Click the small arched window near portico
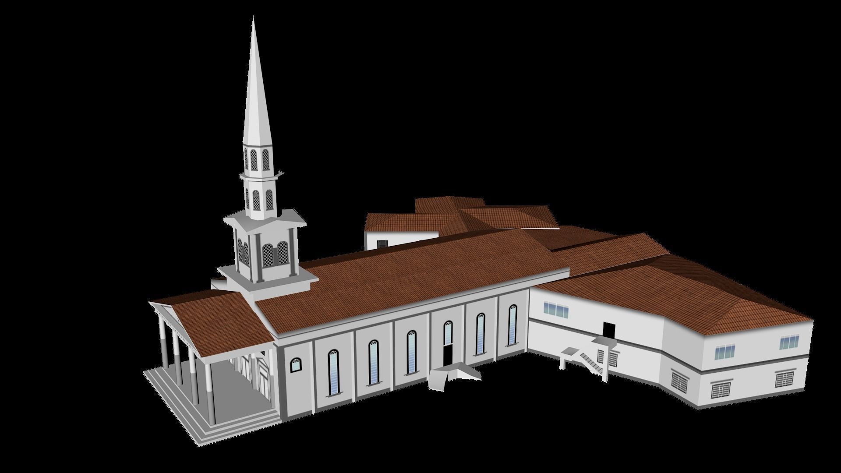Viewport: 841px width, 473px height. coord(296,364)
